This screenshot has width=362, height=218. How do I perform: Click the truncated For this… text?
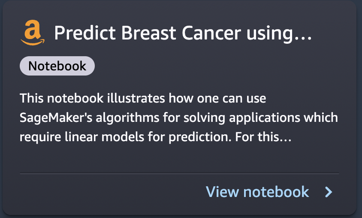[x=263, y=137]
